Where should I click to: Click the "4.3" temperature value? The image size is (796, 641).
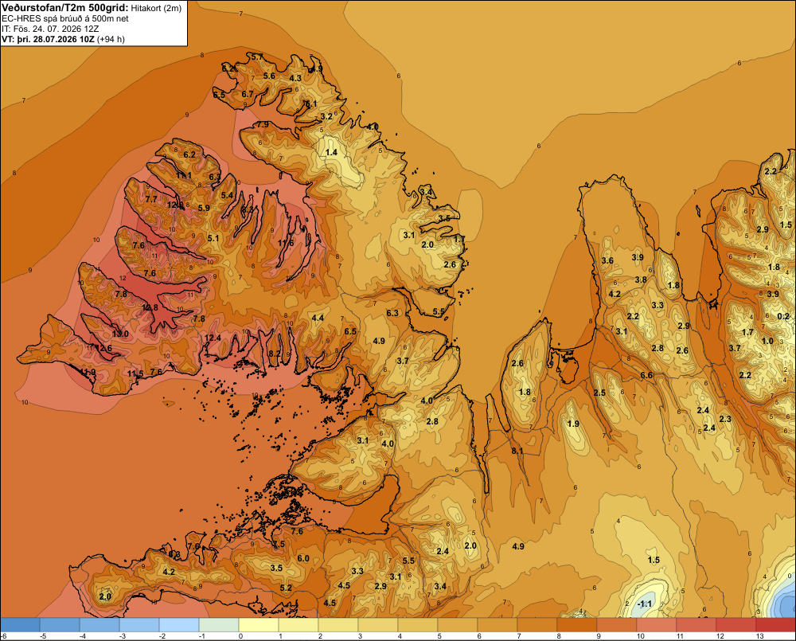click(x=295, y=78)
